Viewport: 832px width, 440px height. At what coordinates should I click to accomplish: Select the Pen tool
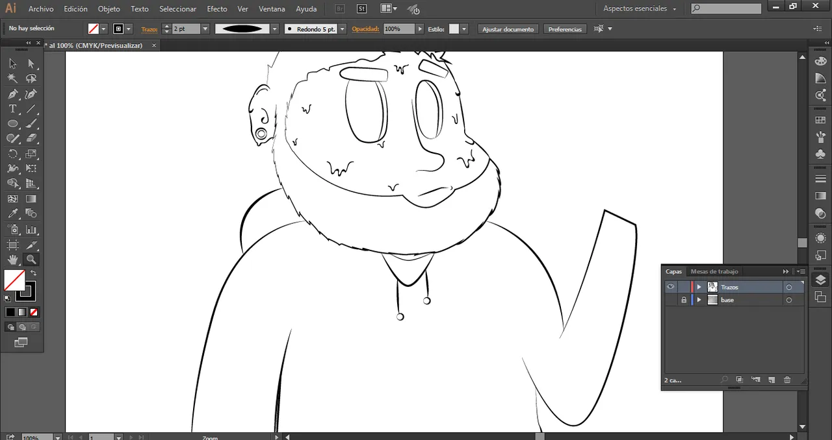click(12, 94)
